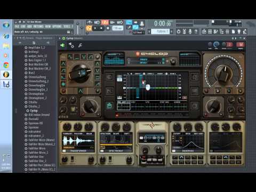Screen dimensions: 256x192
Task: Open the plugin picker plug icon in toolbar
Action: pyautogui.click(x=239, y=31)
